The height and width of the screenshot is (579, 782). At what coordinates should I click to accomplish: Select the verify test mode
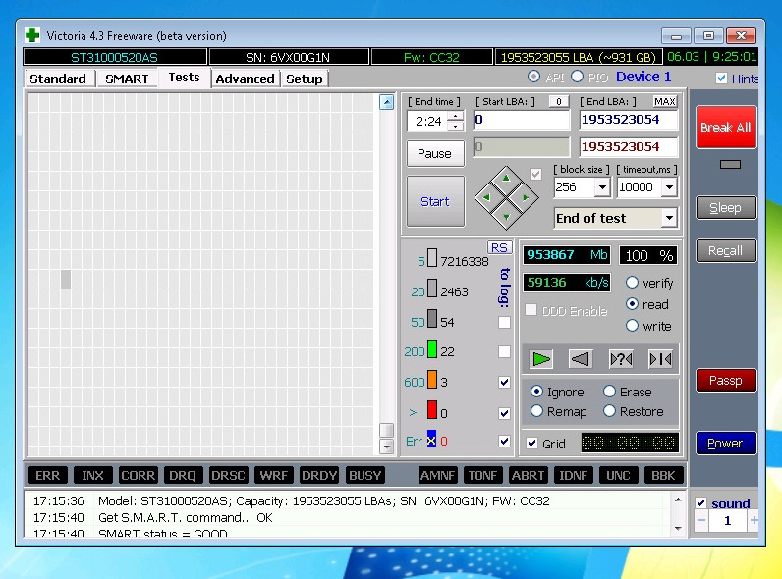(632, 283)
